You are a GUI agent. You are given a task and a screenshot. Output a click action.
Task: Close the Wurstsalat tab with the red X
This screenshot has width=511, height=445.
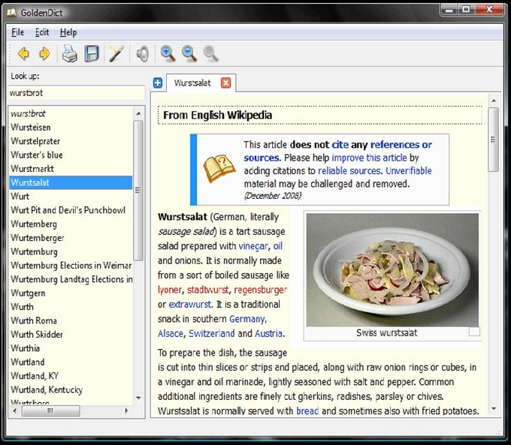coord(225,83)
